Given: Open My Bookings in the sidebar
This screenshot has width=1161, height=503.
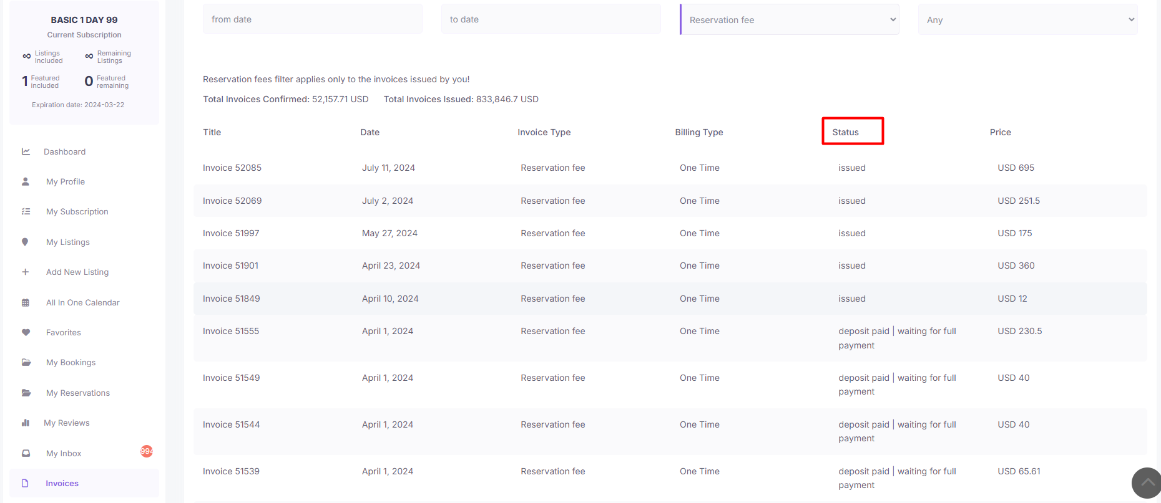Looking at the screenshot, I should point(71,362).
